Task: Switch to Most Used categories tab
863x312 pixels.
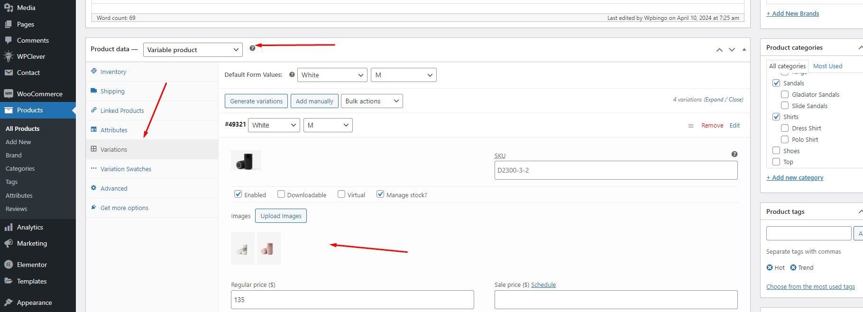Action: pos(827,66)
